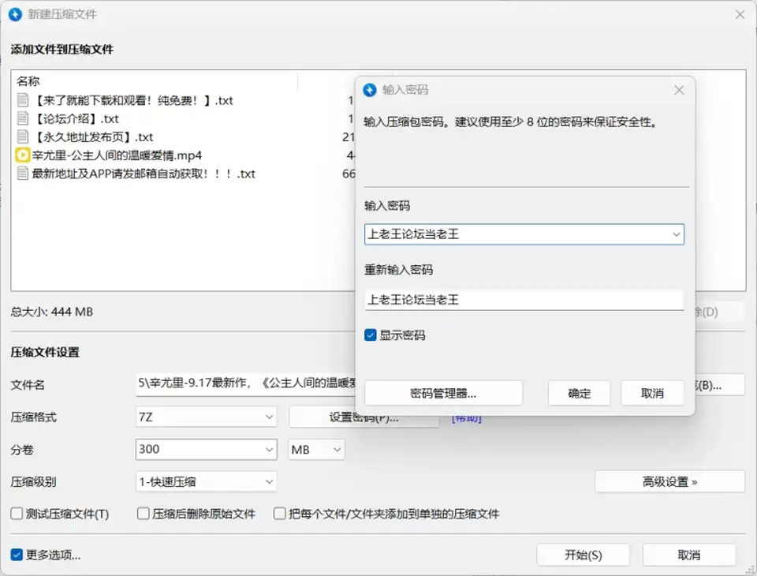Click the video icon of 辛尤里 mp4 file
This screenshot has height=576, width=757.
click(x=22, y=155)
